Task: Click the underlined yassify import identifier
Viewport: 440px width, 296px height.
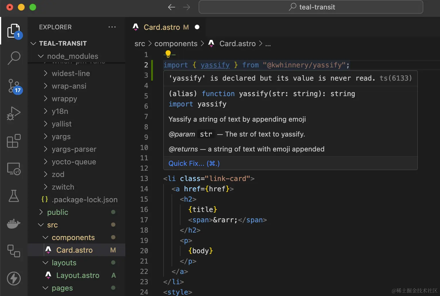Action: 215,65
